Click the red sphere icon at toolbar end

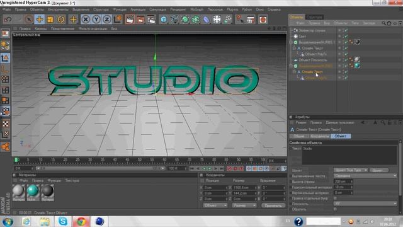click(x=263, y=20)
